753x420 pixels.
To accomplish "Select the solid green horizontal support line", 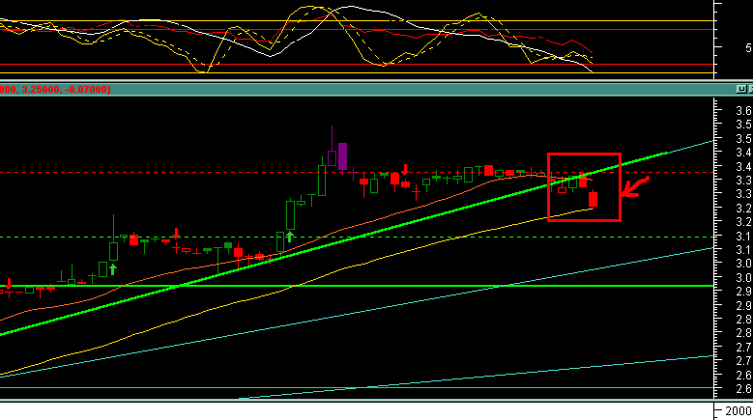I will coord(357,286).
